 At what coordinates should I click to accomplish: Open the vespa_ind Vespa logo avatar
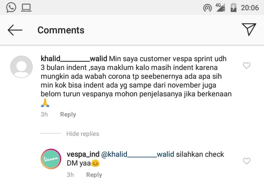tap(51, 159)
